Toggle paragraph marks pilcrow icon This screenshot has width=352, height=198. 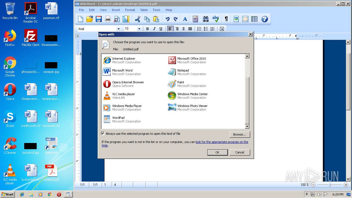(x=226, y=19)
